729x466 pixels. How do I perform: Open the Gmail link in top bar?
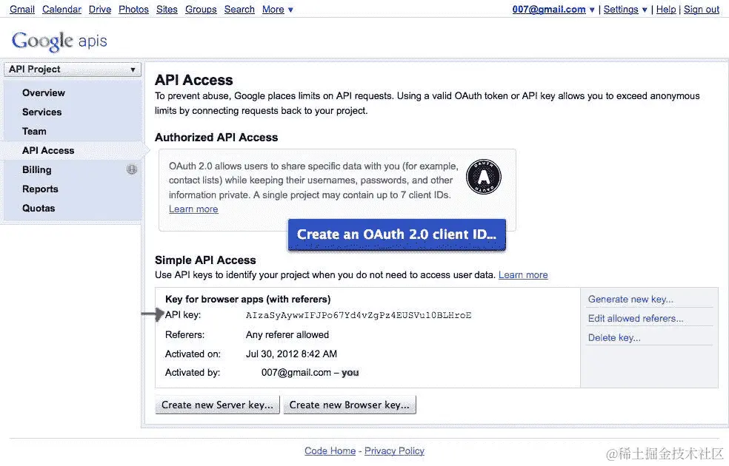tap(21, 10)
